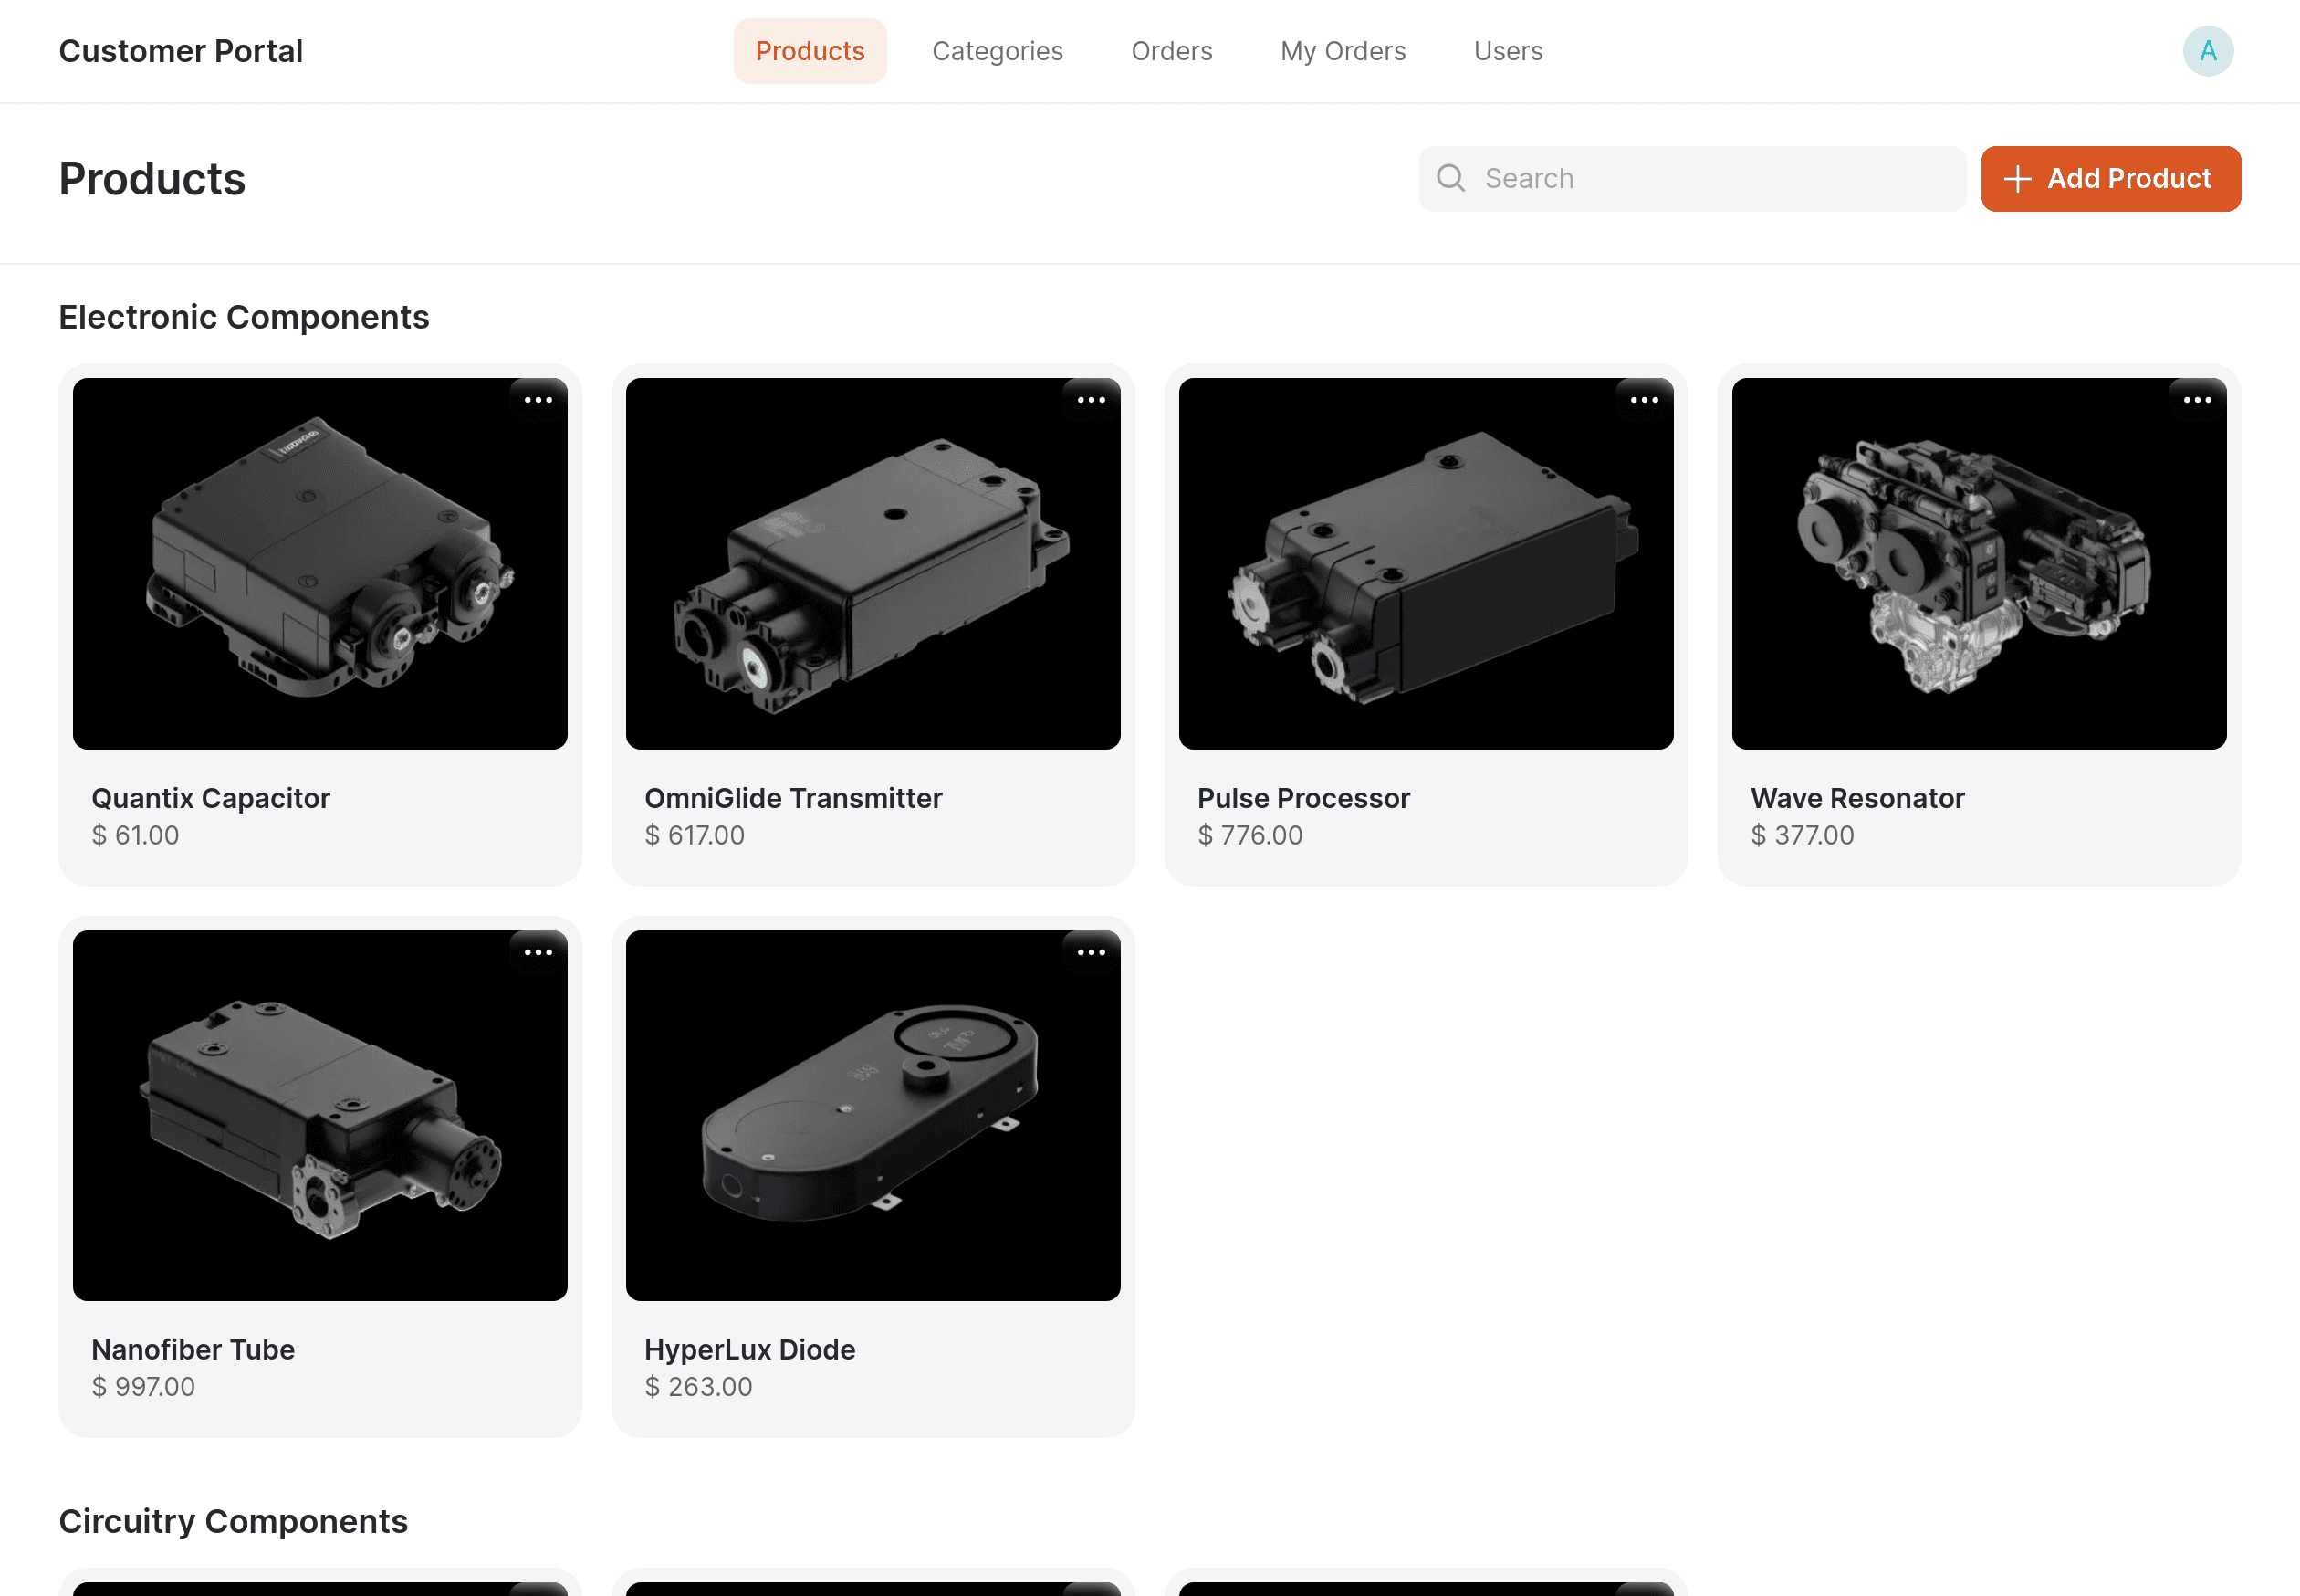This screenshot has height=1596, width=2300.
Task: Select the Orders menu item
Action: (x=1171, y=51)
